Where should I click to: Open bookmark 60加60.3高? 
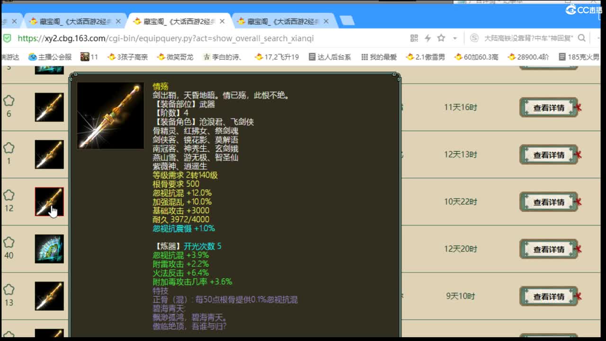[x=476, y=57]
